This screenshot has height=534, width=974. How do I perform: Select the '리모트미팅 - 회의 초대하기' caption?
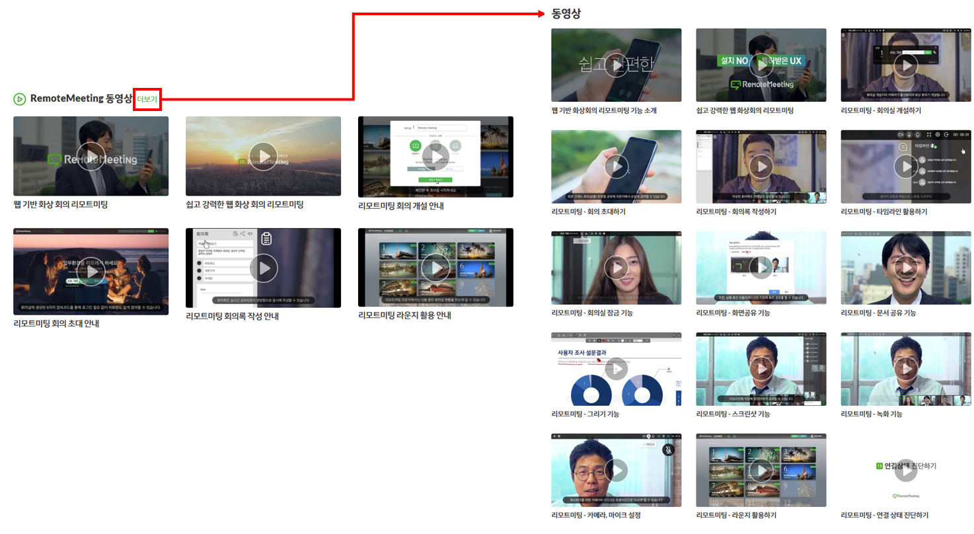(588, 211)
